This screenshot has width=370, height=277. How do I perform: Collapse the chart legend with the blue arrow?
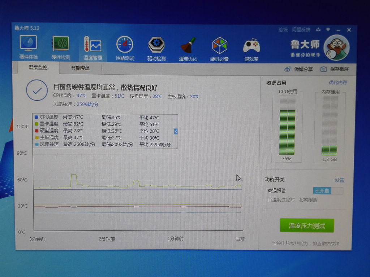tap(176, 131)
